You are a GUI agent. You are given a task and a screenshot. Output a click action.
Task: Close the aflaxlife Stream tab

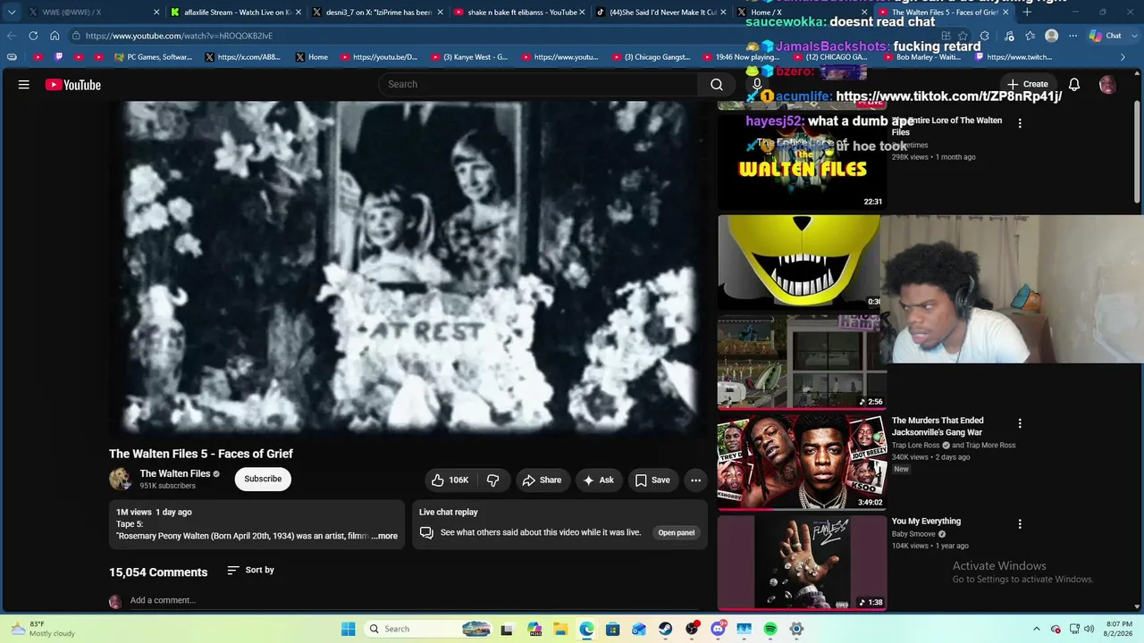(x=299, y=13)
